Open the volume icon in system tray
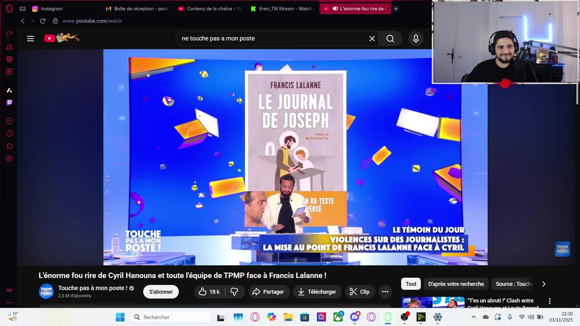 pos(531,317)
